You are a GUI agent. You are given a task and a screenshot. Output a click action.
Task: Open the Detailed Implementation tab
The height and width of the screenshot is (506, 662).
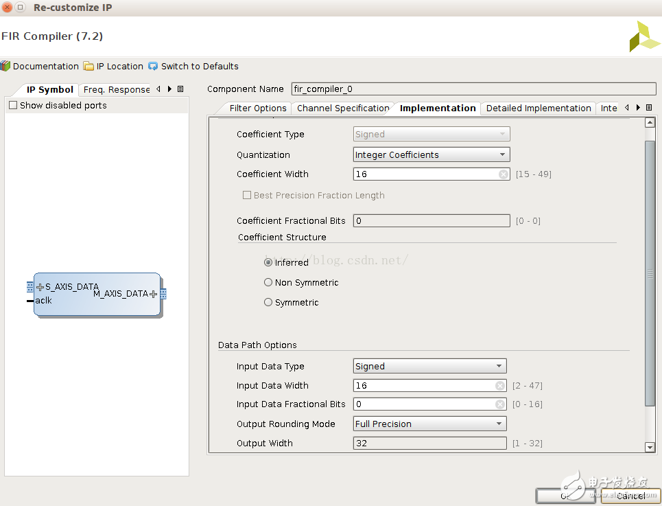coord(538,108)
